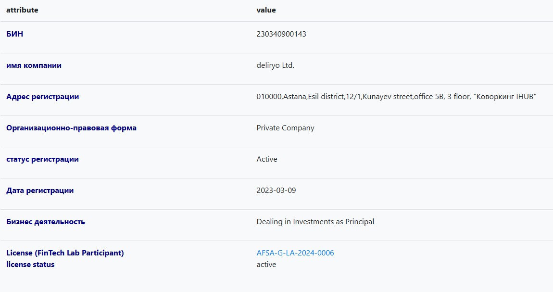This screenshot has height=292, width=553.
Task: Select the "license status" label
Action: click(x=30, y=265)
